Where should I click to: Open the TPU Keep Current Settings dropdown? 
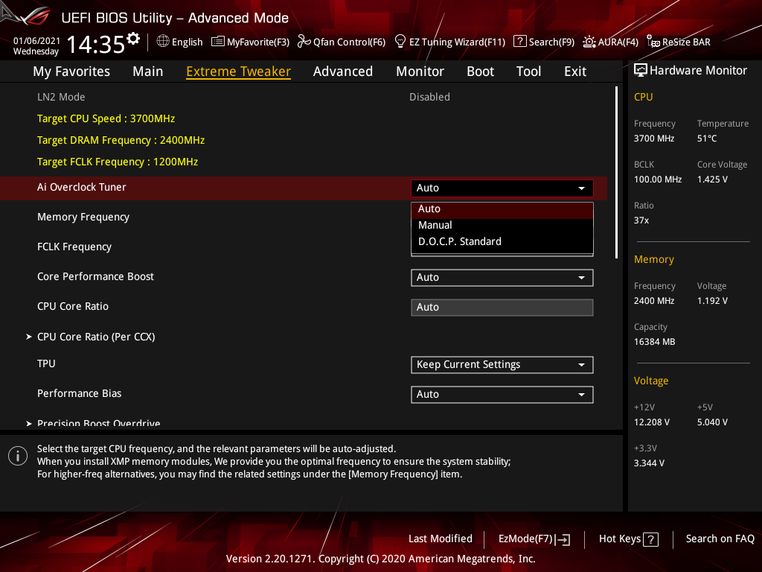[x=502, y=365]
